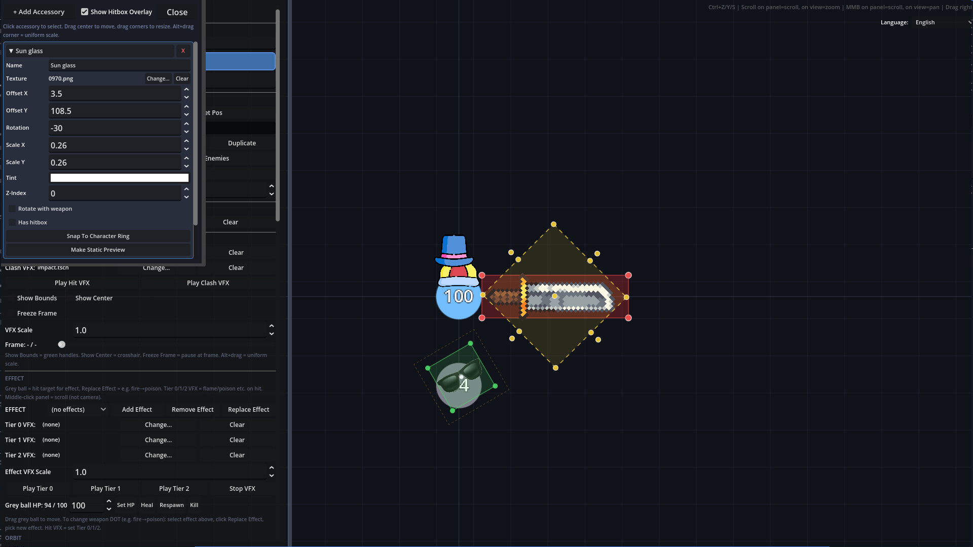The width and height of the screenshot is (973, 547).
Task: Click Snap To Character Ring
Action: (x=98, y=236)
